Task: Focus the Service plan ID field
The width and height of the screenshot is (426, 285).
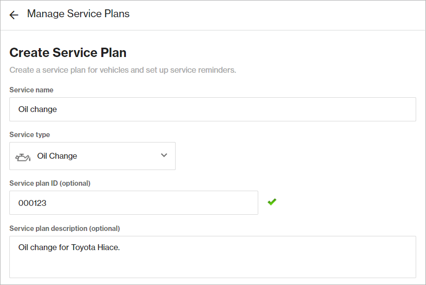Action: (x=133, y=202)
